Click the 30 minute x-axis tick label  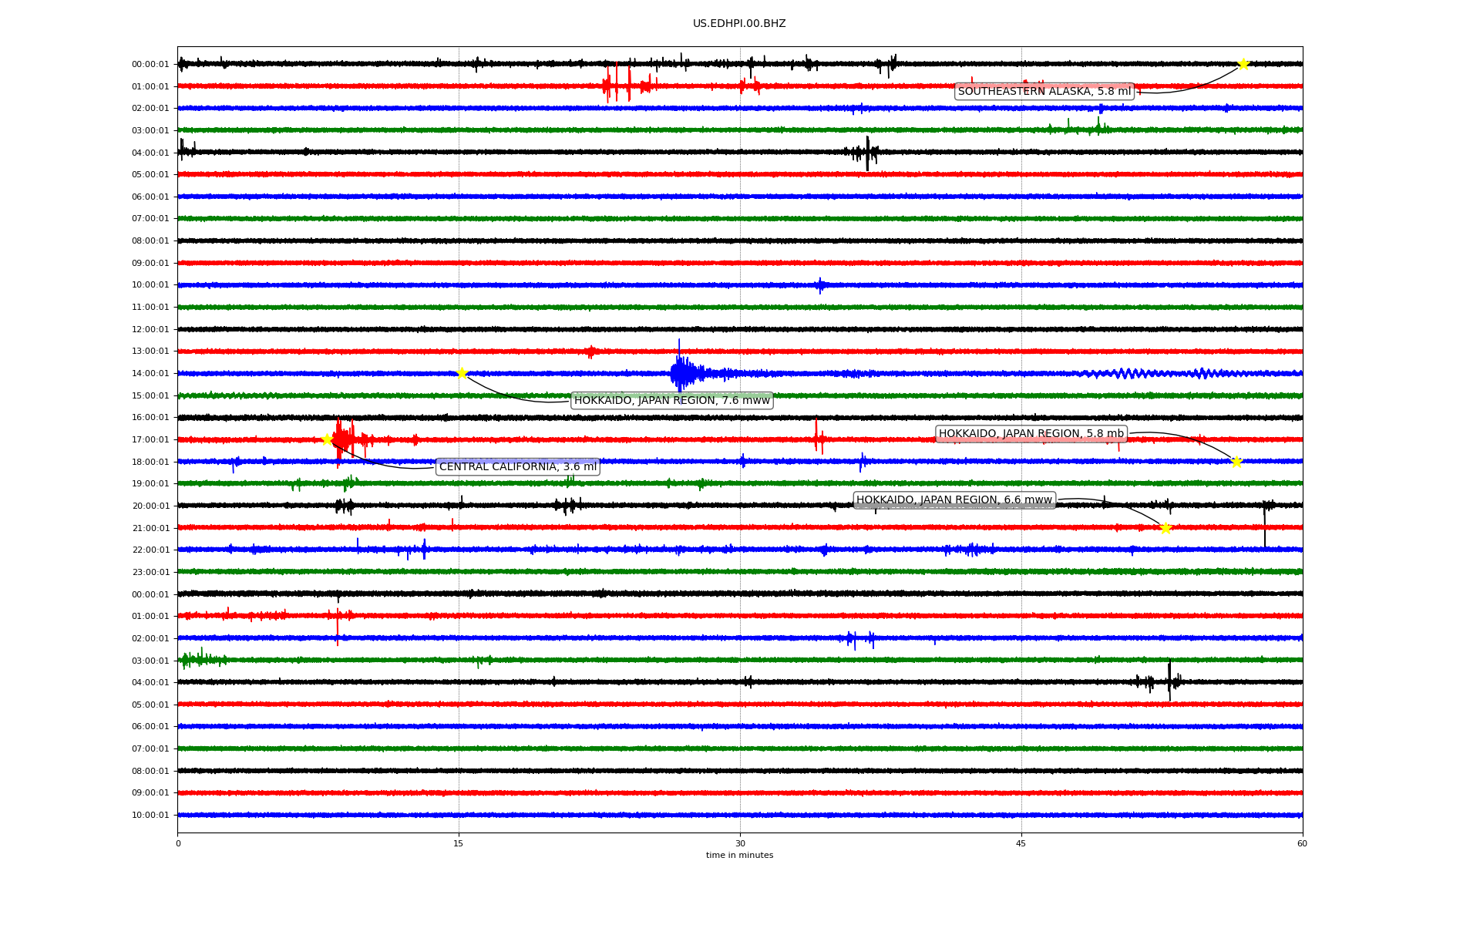pyautogui.click(x=740, y=844)
